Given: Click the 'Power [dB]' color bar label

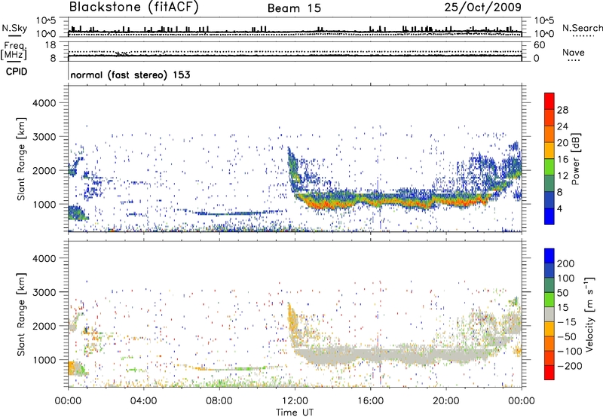Looking at the screenshot, I should (x=576, y=159).
